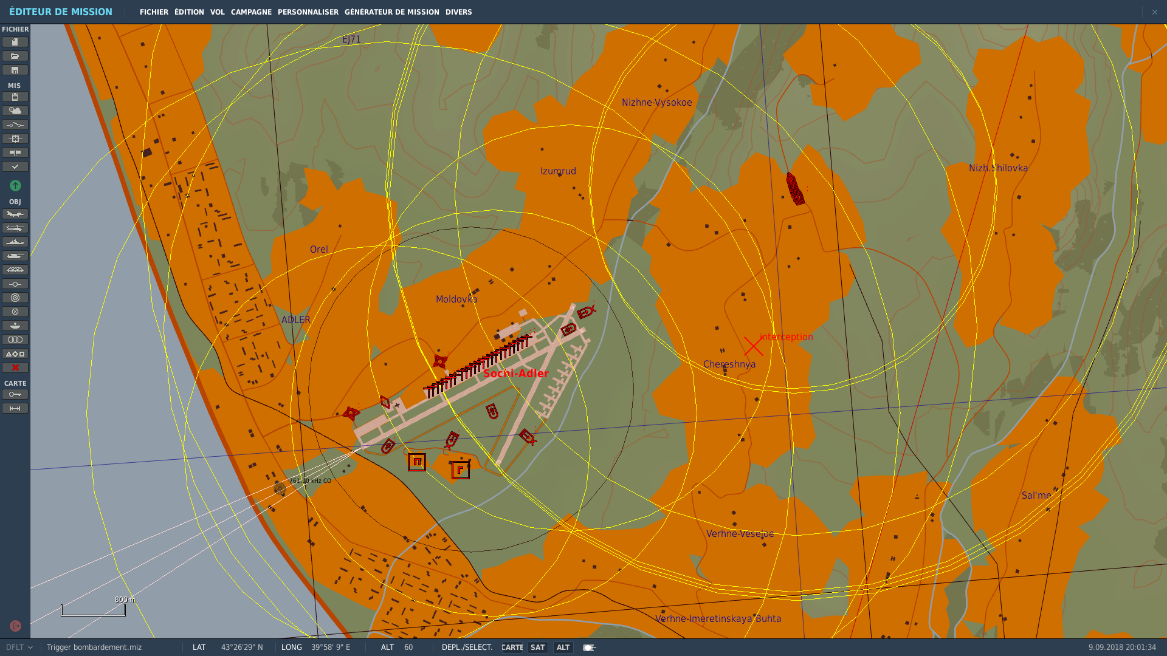Click the latitude value 43°26'29" N
This screenshot has height=656, width=1167.
[x=242, y=647]
